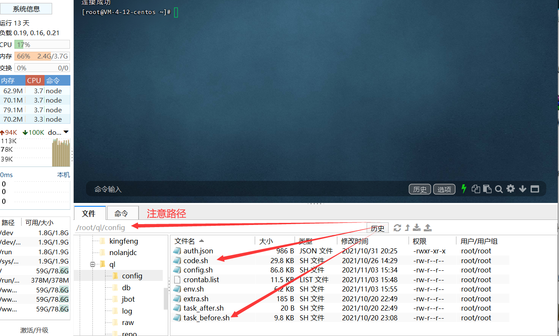Toggle fullscreen terminal window icon

point(535,189)
